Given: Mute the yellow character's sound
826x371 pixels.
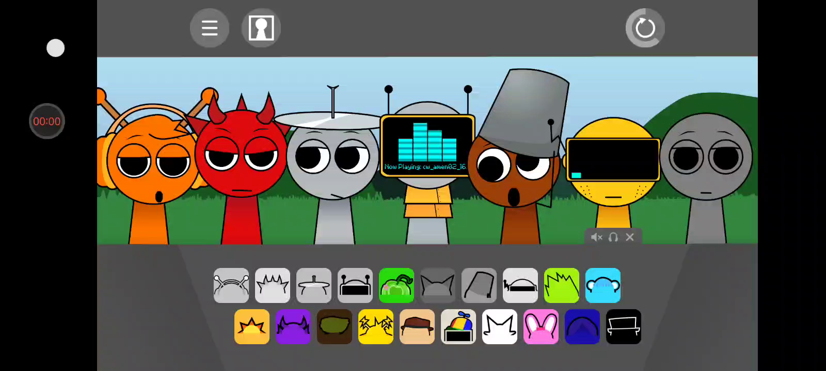Looking at the screenshot, I should point(596,237).
